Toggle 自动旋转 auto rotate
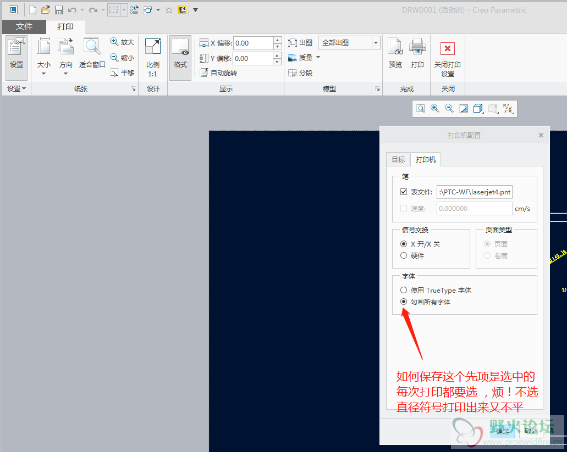The height and width of the screenshot is (452, 567). tap(218, 73)
